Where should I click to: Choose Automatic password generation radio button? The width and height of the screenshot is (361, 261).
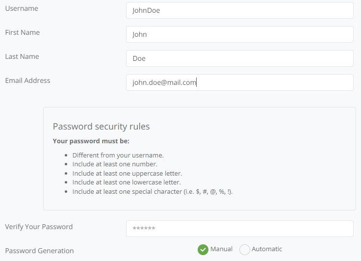[x=245, y=250]
